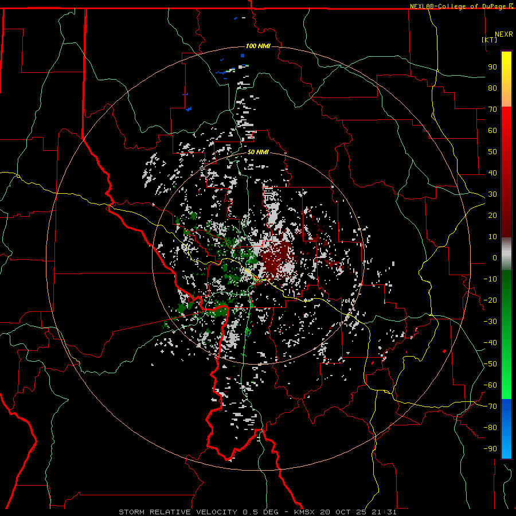Click the [KT] units label

pos(490,40)
